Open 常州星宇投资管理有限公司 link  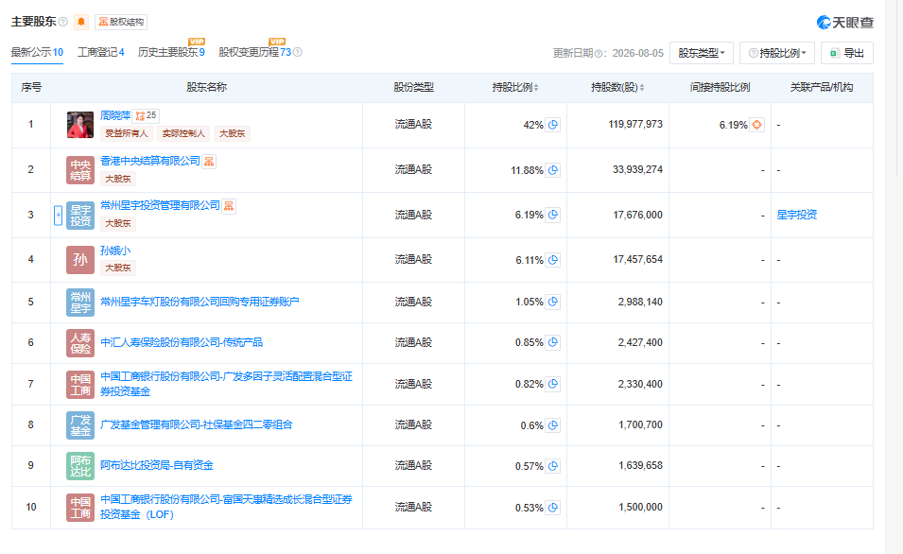pos(160,205)
